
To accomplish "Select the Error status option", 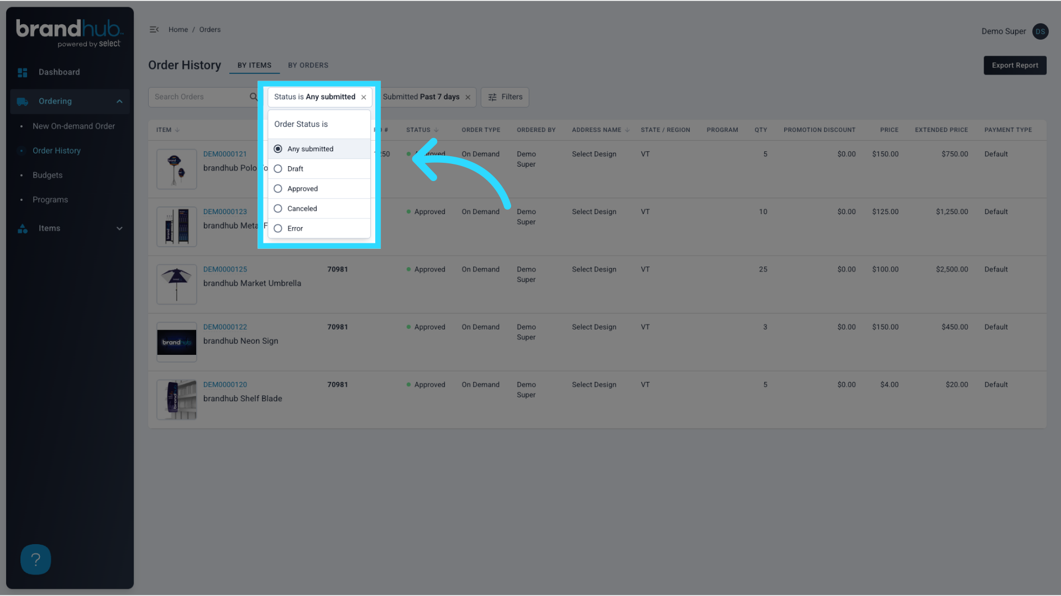I will coord(278,228).
